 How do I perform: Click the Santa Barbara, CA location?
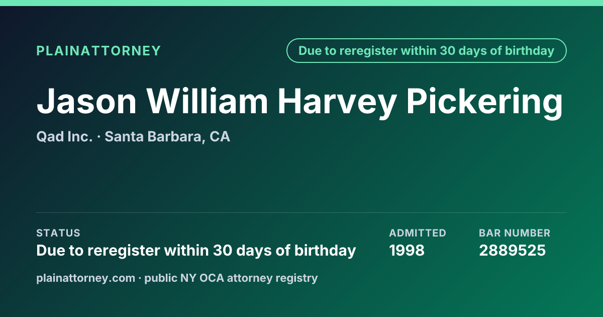tap(167, 137)
